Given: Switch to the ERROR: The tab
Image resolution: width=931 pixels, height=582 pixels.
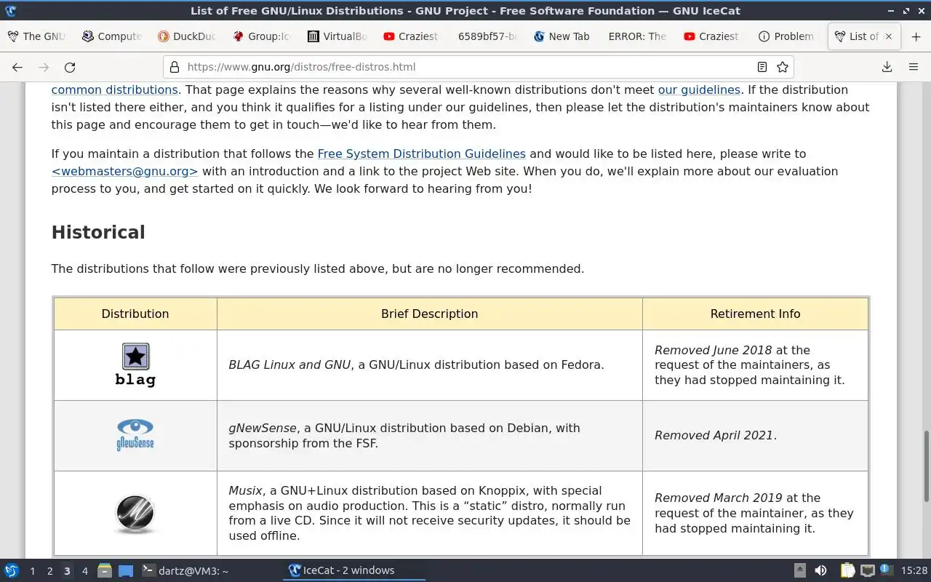Looking at the screenshot, I should [x=637, y=36].
